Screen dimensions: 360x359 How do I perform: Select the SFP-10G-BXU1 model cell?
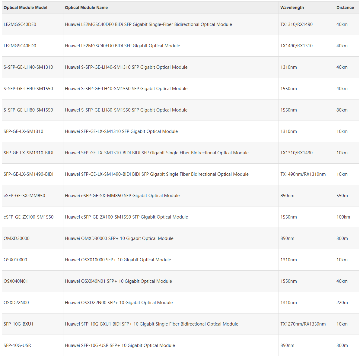click(x=32, y=324)
